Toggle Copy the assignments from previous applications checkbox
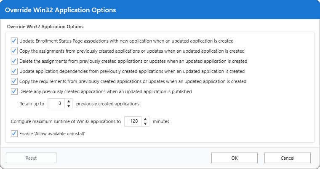Screen dimensions: 320x169 click(x=14, y=51)
